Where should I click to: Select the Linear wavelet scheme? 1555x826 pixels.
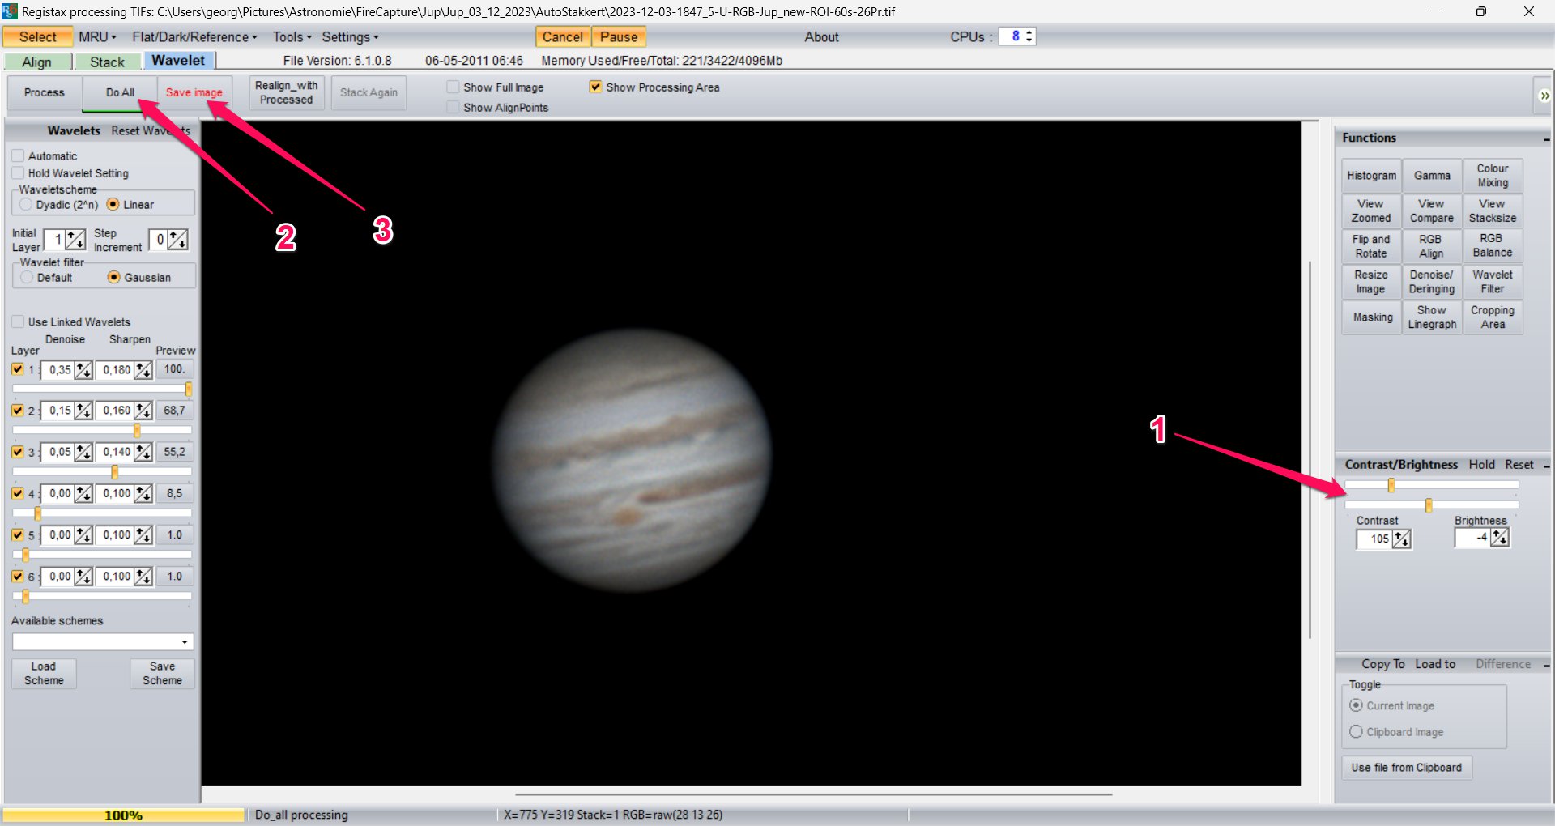coord(113,205)
